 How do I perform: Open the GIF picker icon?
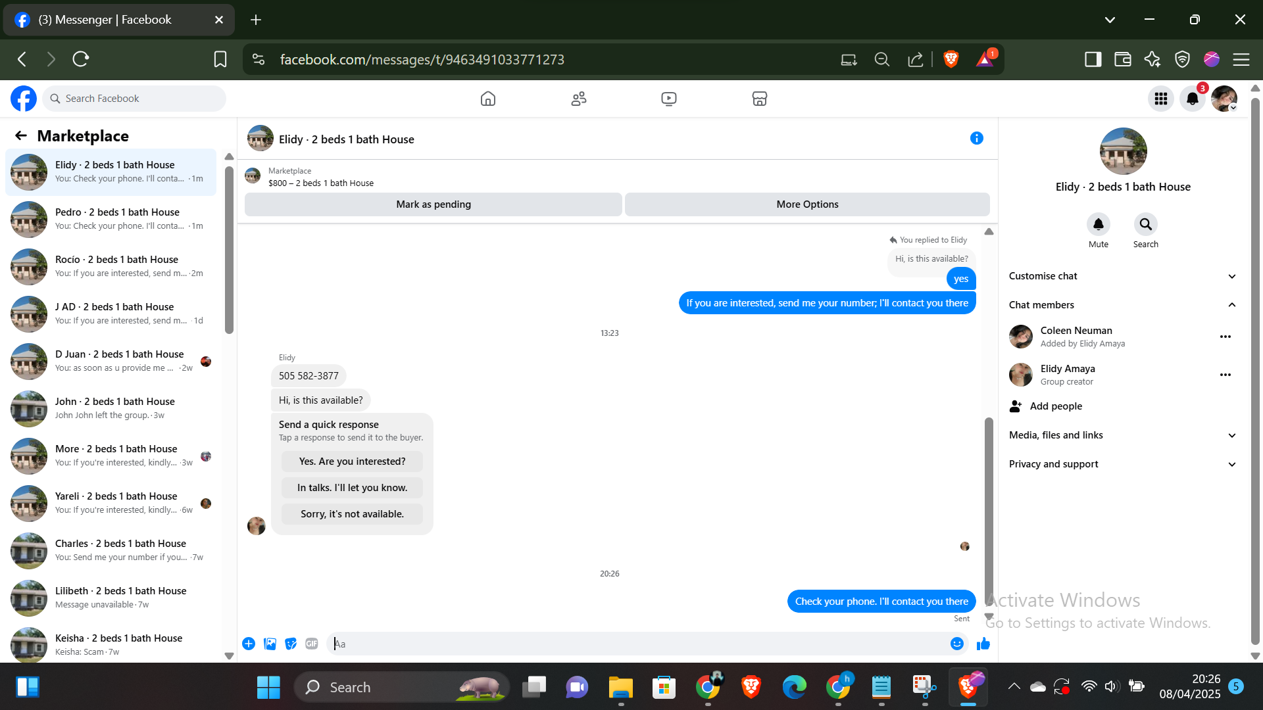[312, 644]
